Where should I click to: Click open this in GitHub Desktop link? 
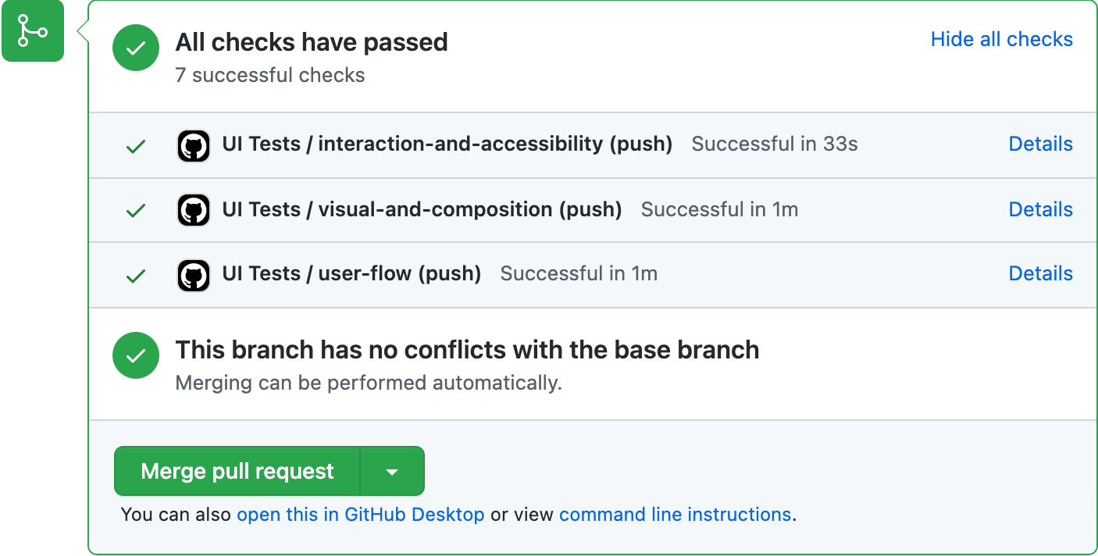360,515
